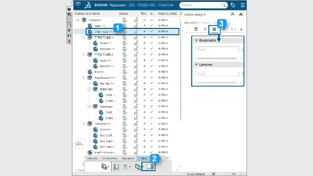This screenshot has height=176, width=313.
Task: Click the Bookmarks horizontal scrollbar
Action: [217, 59]
